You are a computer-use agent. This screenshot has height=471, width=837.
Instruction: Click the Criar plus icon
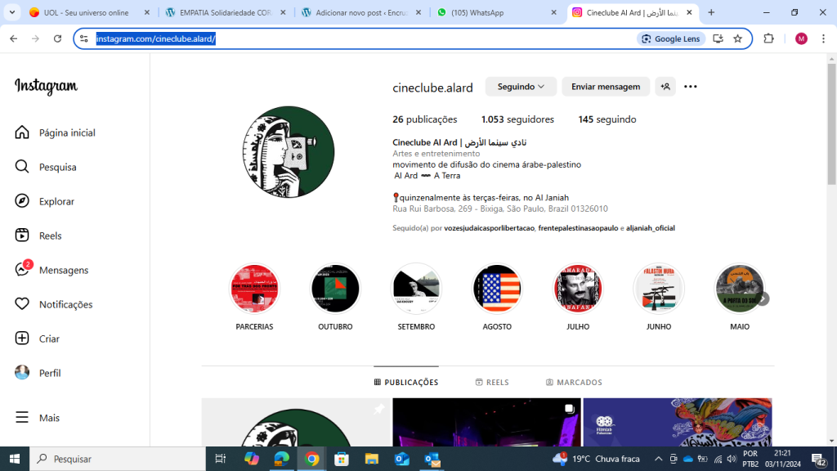[23, 339]
